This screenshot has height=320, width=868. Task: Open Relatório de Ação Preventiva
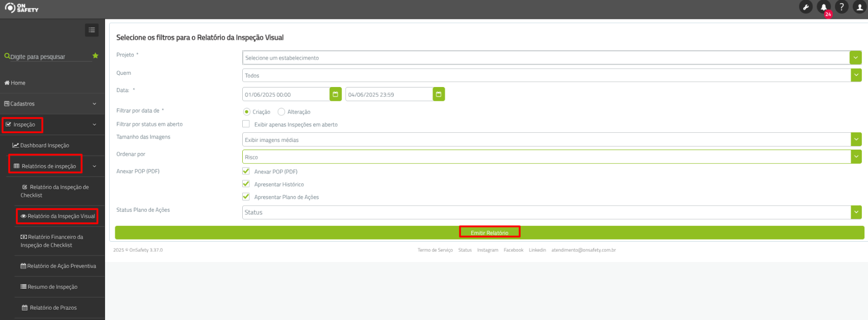tap(58, 266)
